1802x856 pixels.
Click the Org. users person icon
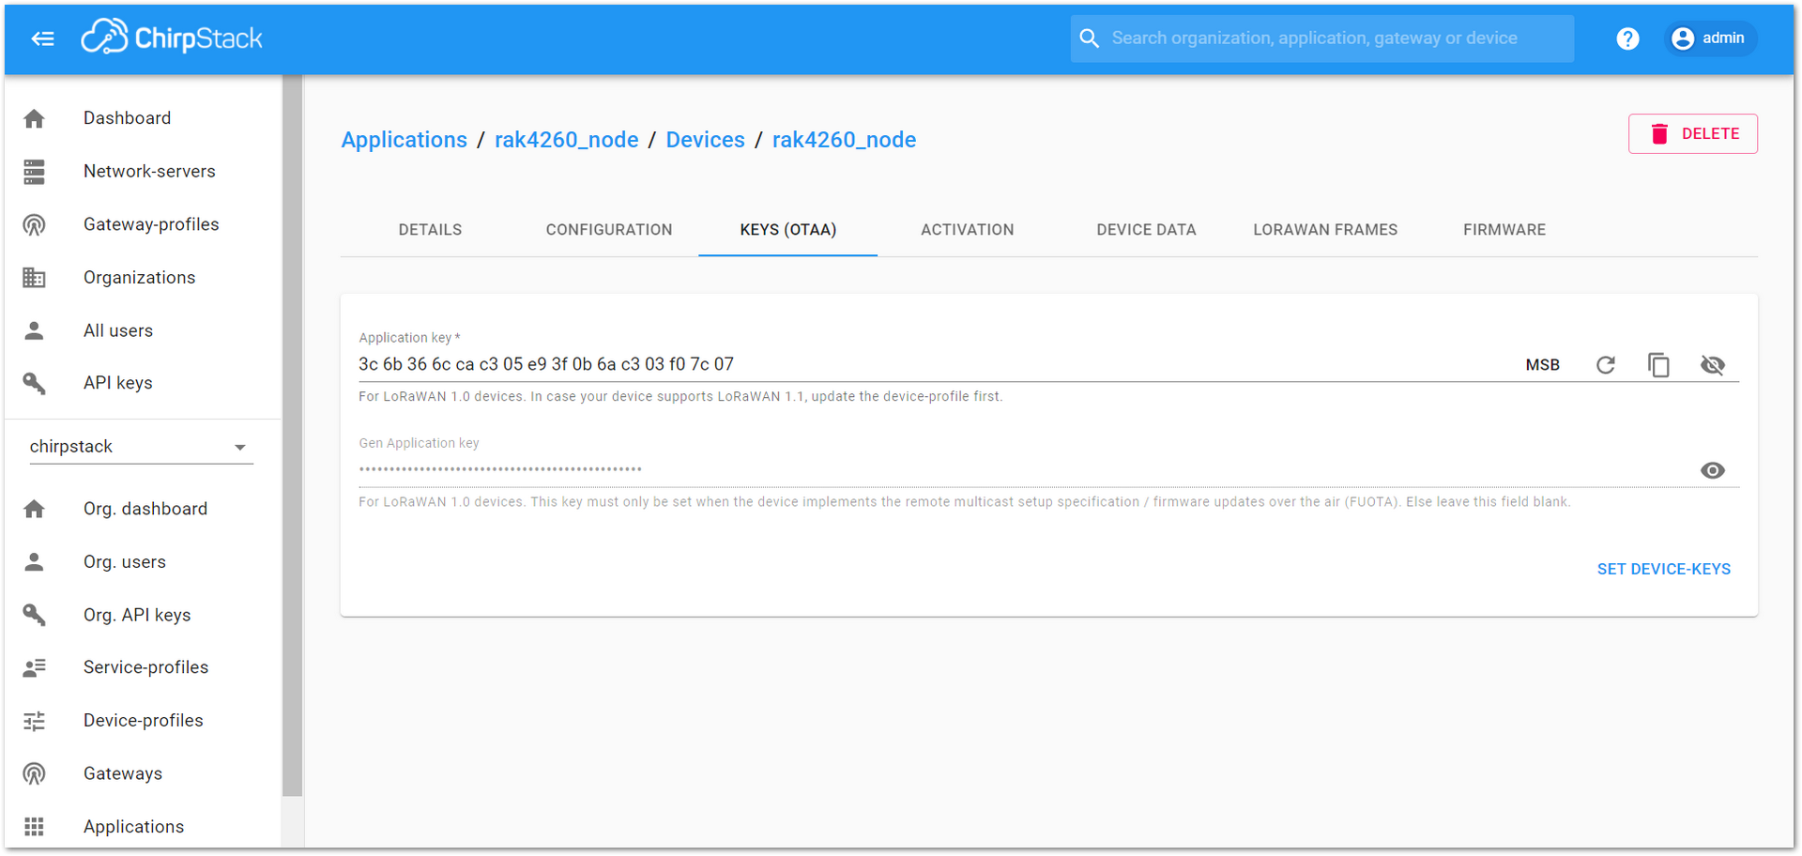pos(35,562)
